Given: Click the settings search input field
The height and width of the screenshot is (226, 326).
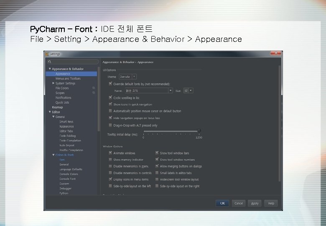Looking at the screenshot, I should pos(73,62).
